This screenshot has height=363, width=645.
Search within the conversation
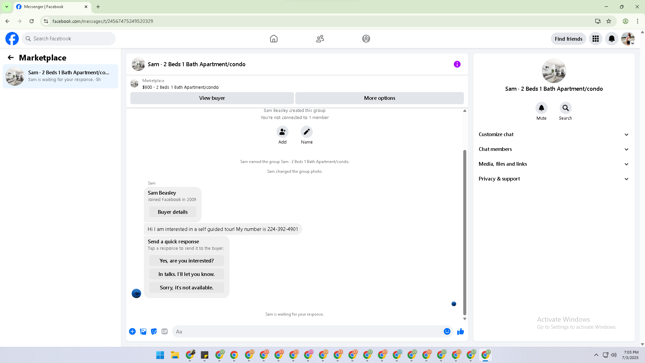pyautogui.click(x=565, y=108)
